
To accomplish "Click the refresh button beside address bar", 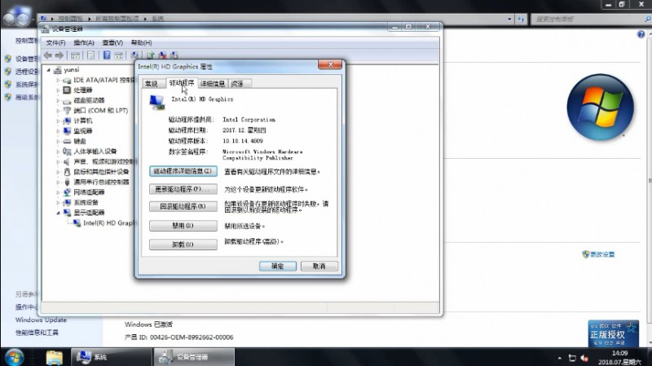I will tap(521, 19).
